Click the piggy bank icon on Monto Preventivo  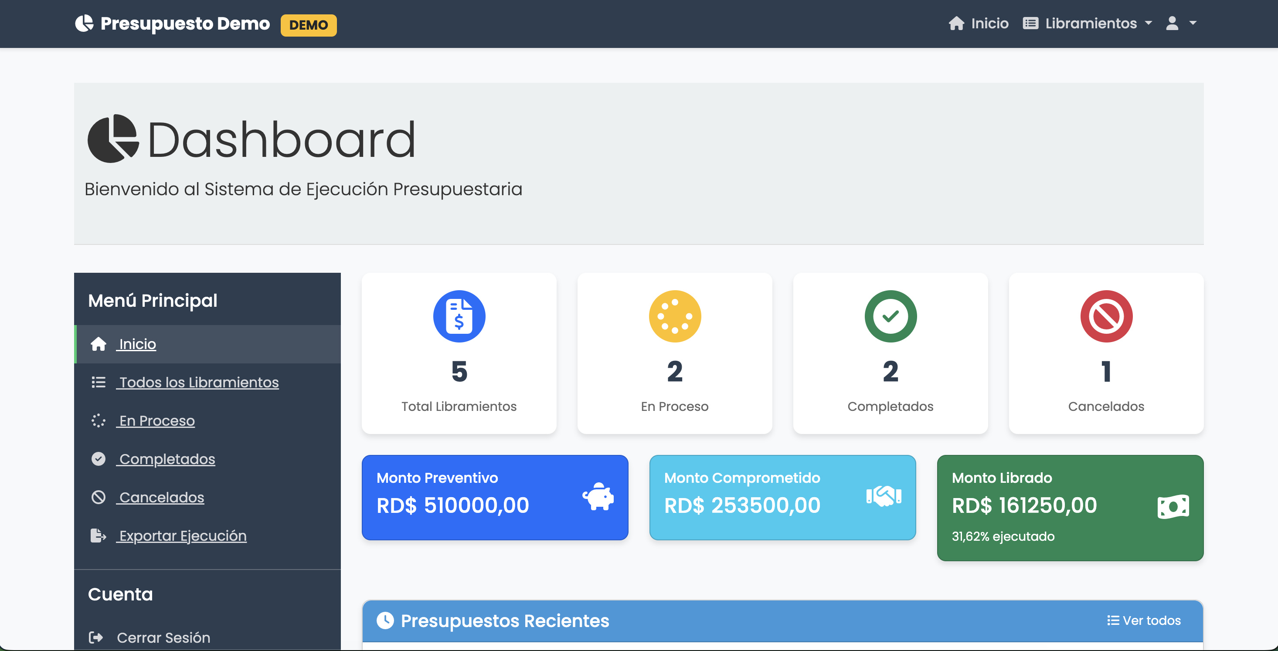598,496
